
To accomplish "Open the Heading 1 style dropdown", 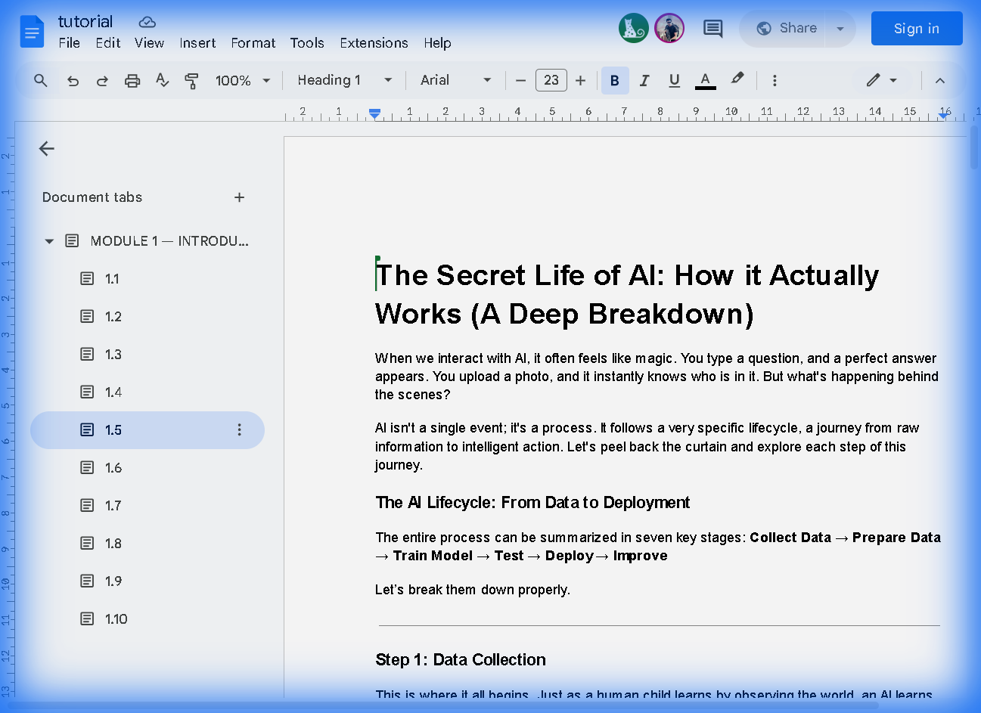I will (344, 80).
